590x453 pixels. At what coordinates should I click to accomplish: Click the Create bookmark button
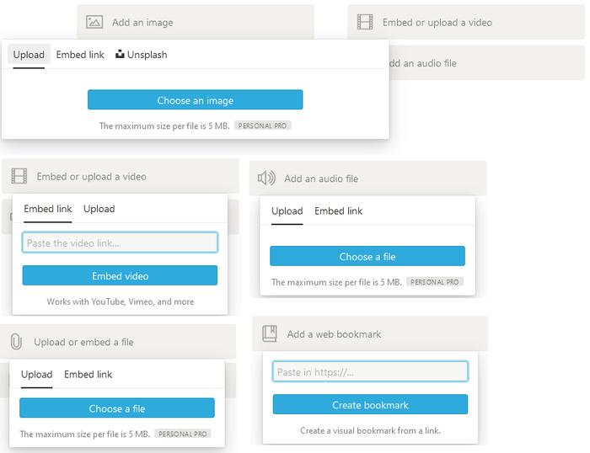(370, 404)
